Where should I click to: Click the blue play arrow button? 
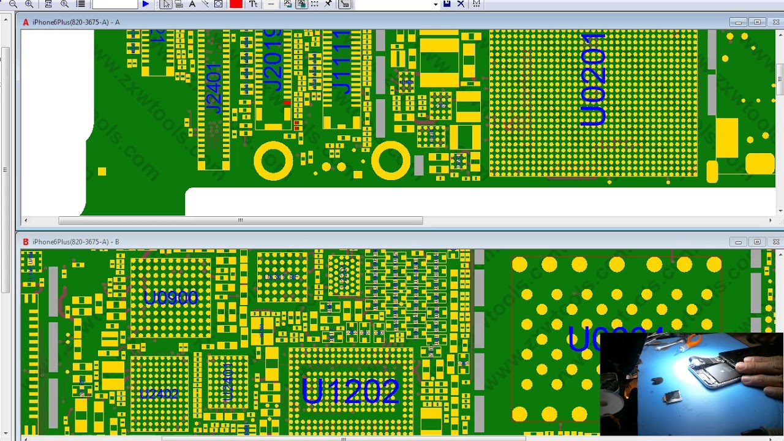146,4
